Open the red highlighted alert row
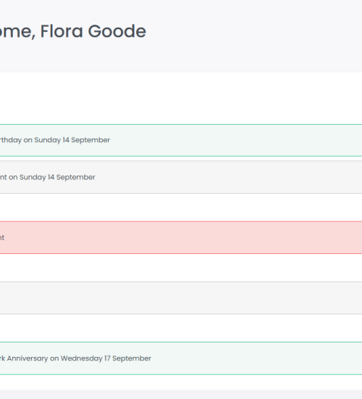Viewport: 362px width, 399px height. pyautogui.click(x=181, y=237)
